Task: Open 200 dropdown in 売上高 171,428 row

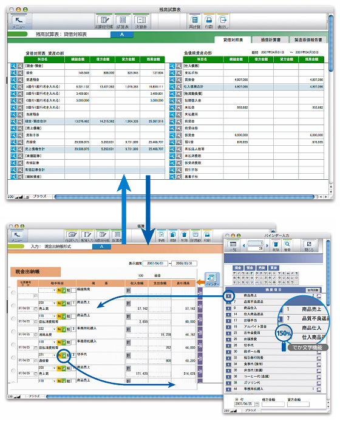Action: (55, 368)
